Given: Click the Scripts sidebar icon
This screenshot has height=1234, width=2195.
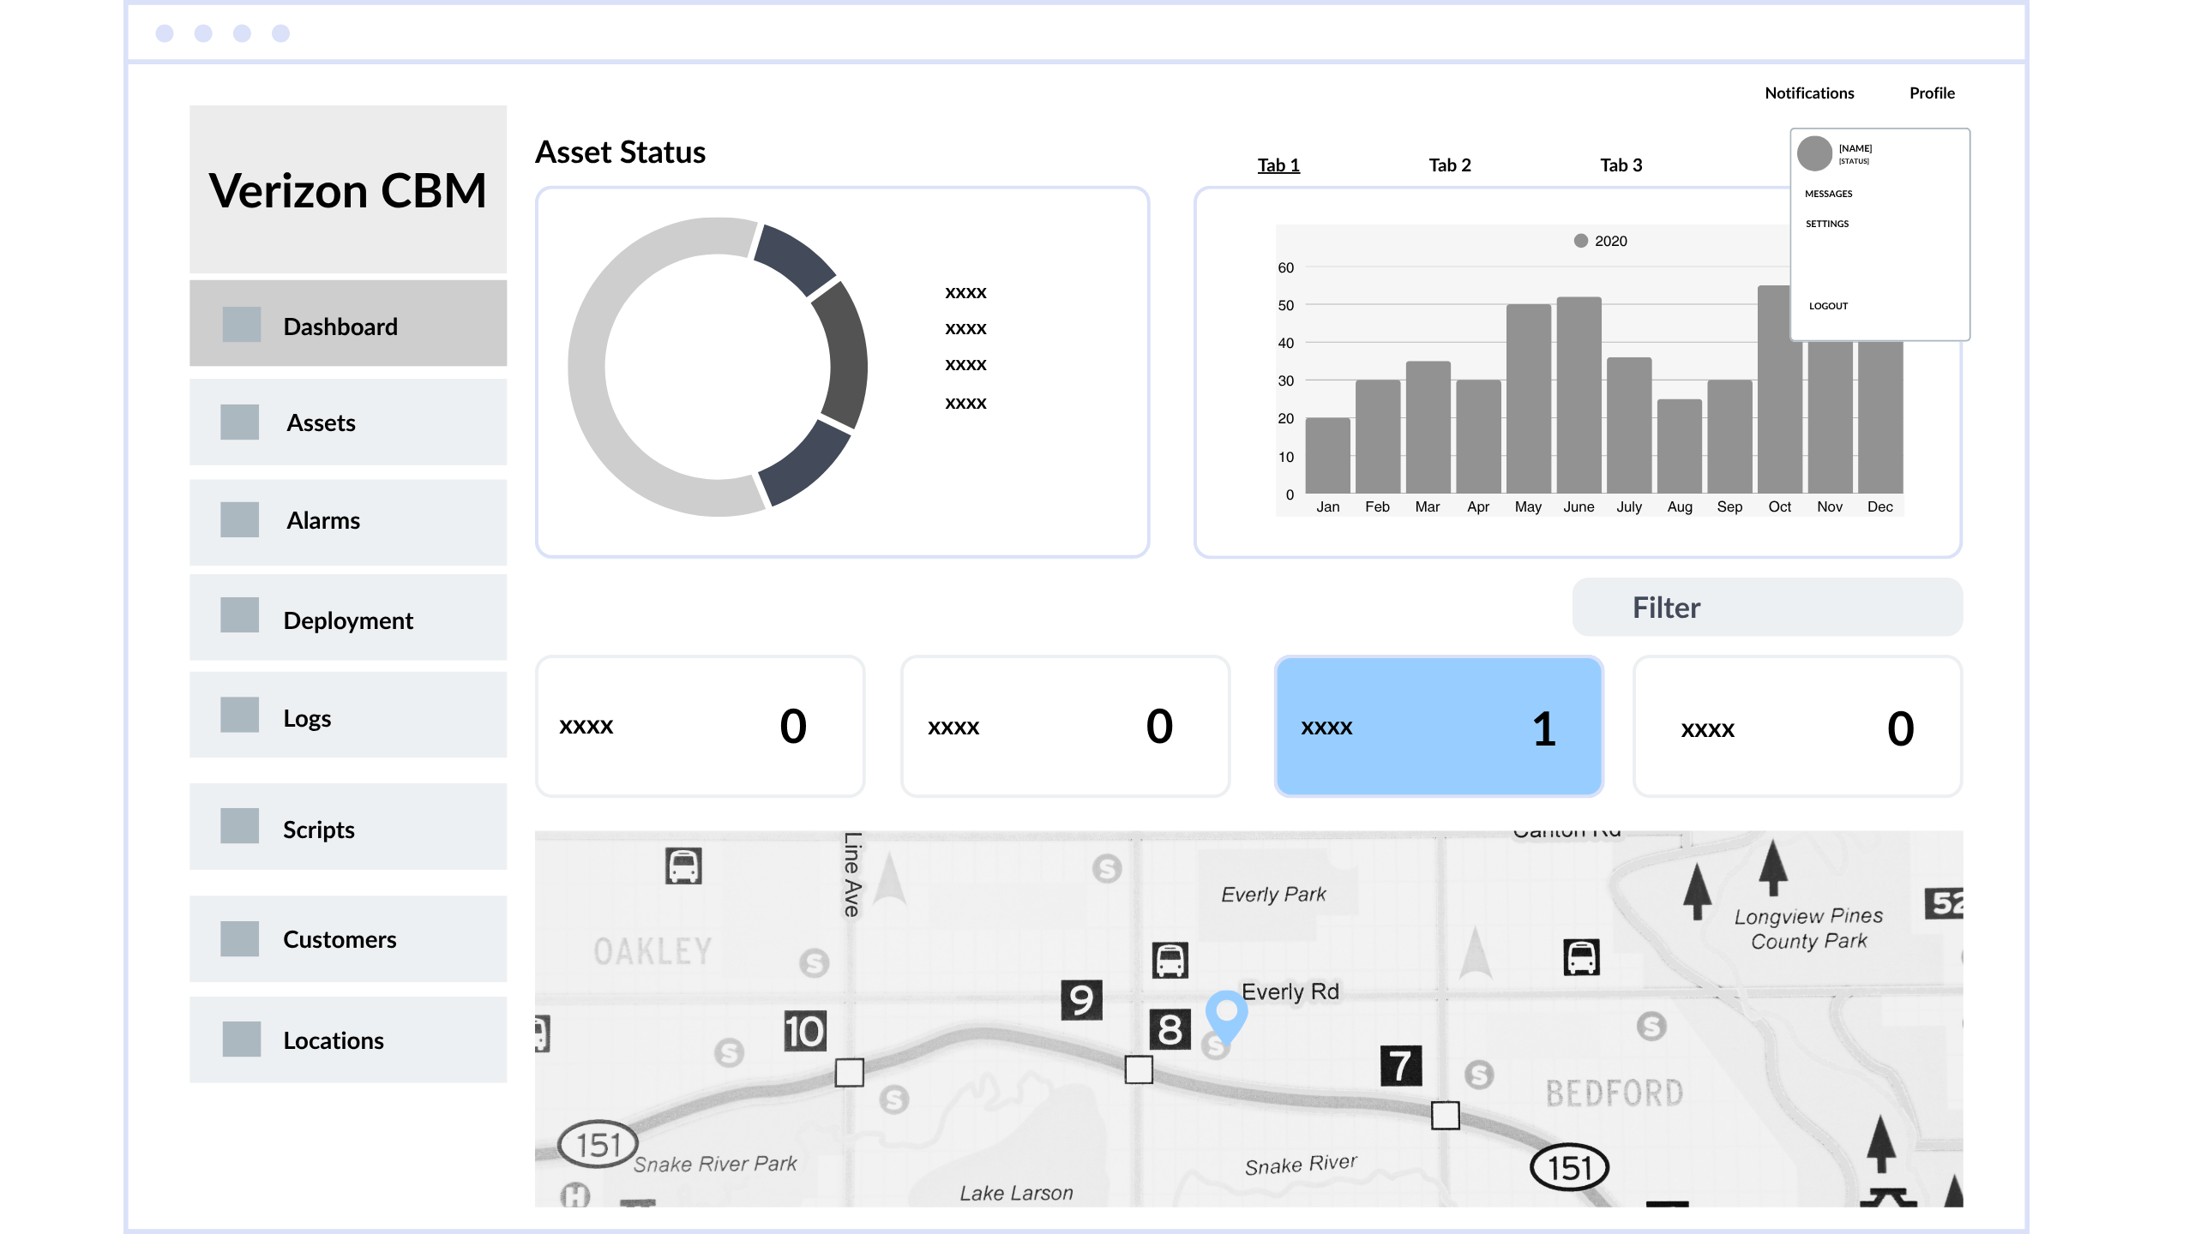Looking at the screenshot, I should point(239,826).
